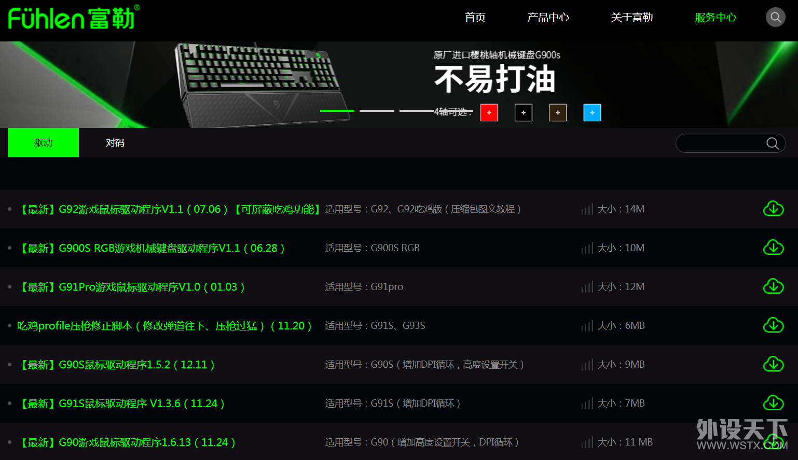Go to 首页 in the navigation

pyautogui.click(x=475, y=17)
